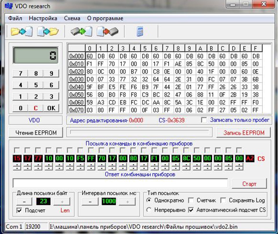The height and width of the screenshot is (234, 278).
Task: Click the stepper under byte 15
Action: pyautogui.click(x=17, y=167)
